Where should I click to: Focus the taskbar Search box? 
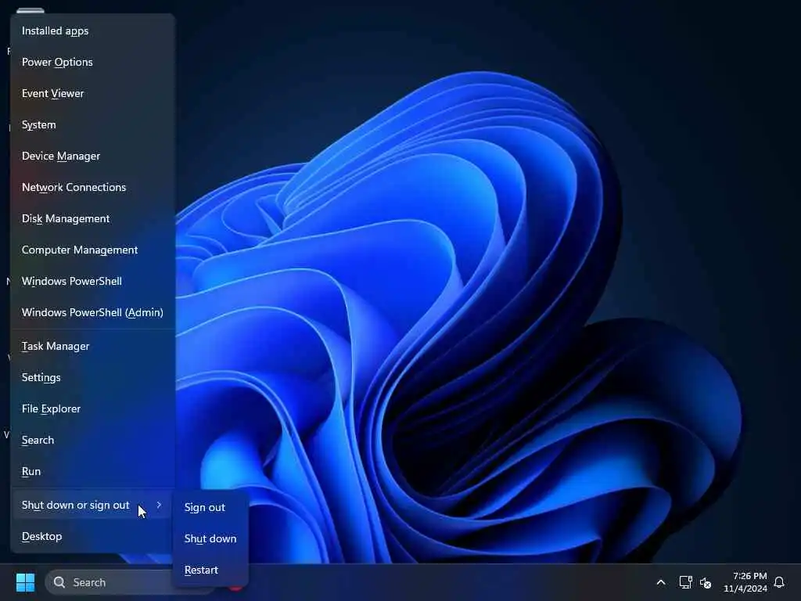(x=110, y=582)
